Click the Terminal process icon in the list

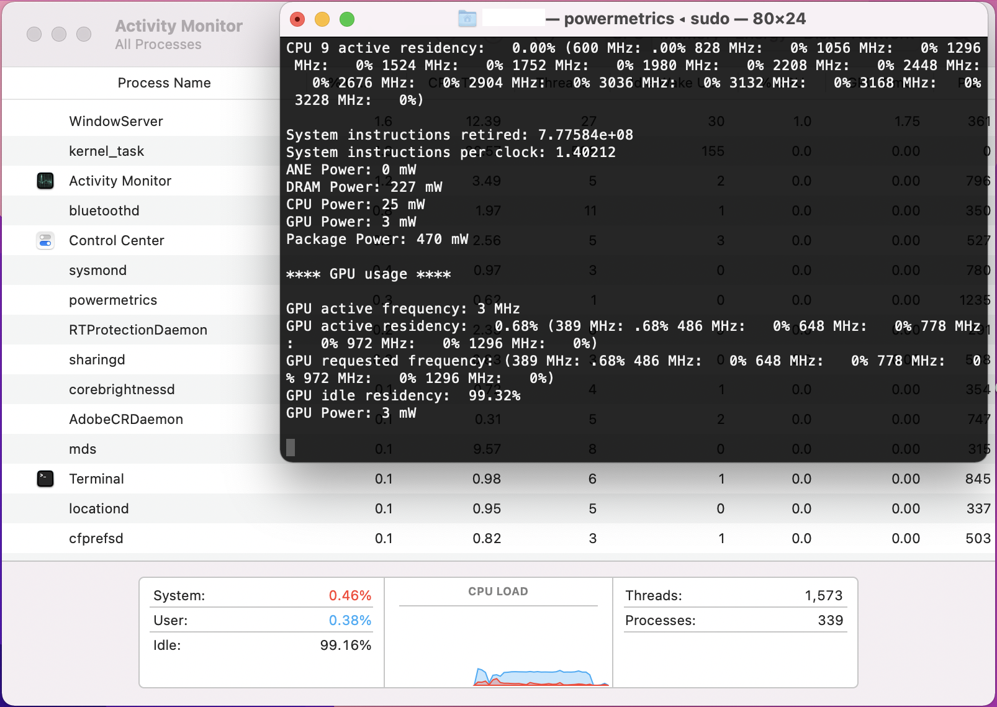pos(45,479)
